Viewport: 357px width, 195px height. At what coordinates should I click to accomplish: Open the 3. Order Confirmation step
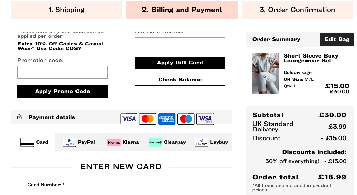point(297,10)
